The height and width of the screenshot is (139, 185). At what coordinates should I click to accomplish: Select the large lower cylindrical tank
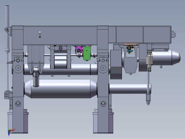click(x=60, y=89)
